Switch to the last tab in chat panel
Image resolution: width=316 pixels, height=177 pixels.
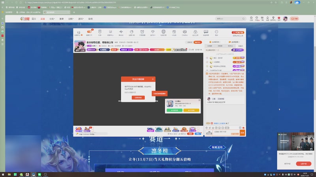coord(241,46)
